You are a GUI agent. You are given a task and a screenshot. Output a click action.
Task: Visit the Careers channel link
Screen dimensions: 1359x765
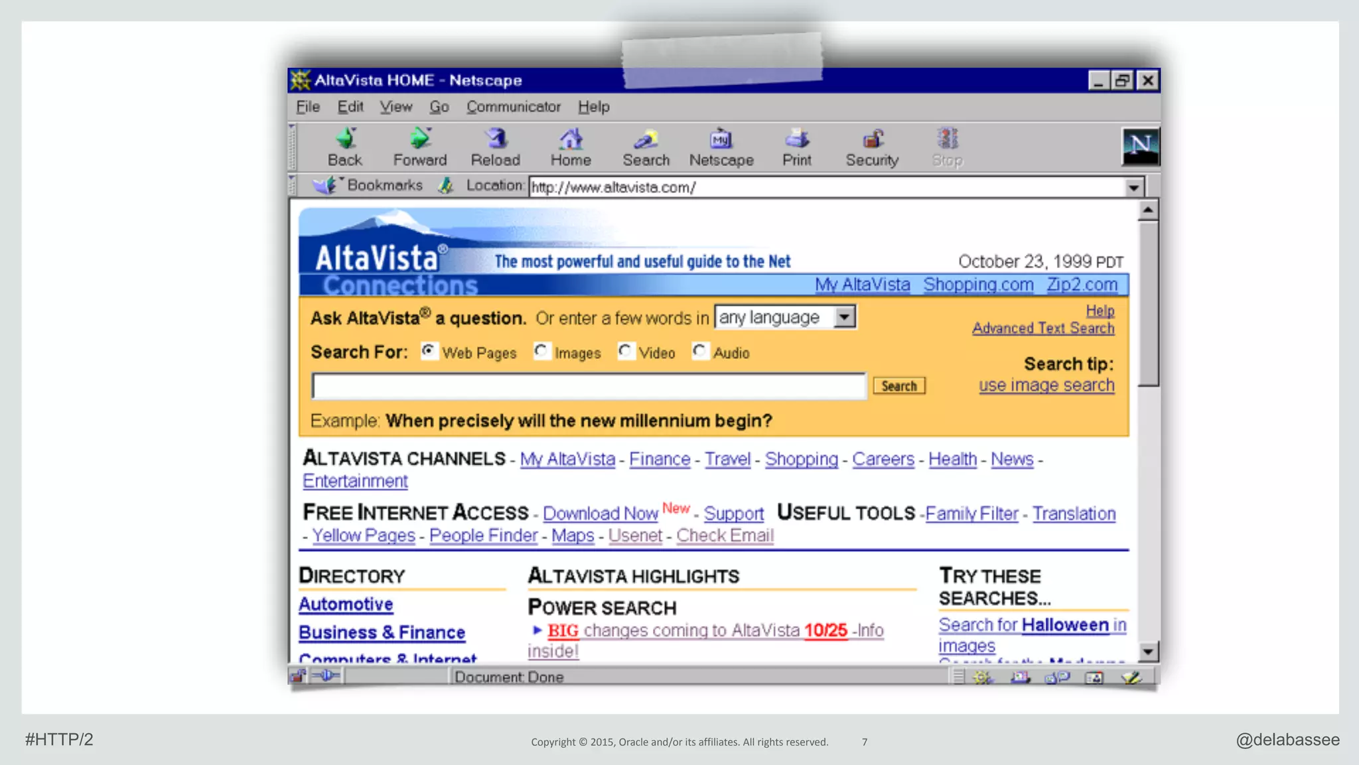[x=883, y=459]
